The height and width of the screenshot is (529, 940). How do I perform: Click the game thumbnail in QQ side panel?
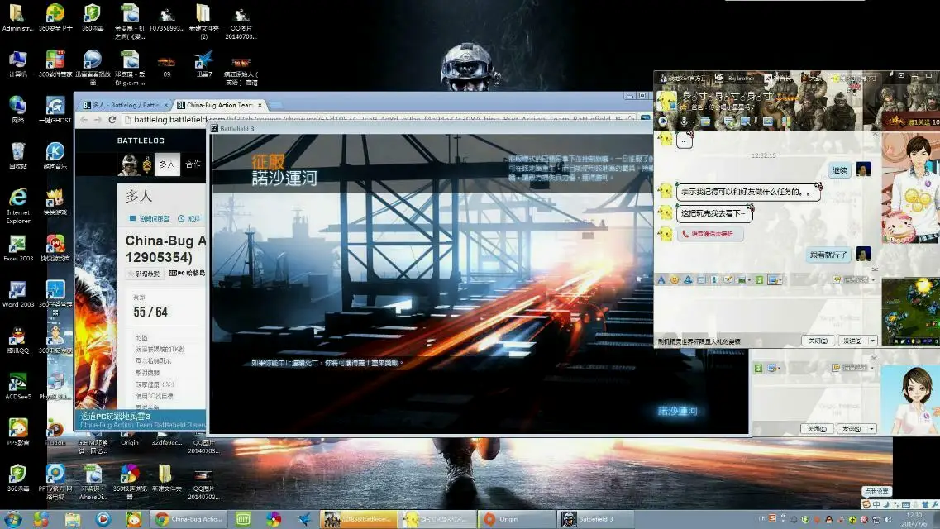point(910,312)
